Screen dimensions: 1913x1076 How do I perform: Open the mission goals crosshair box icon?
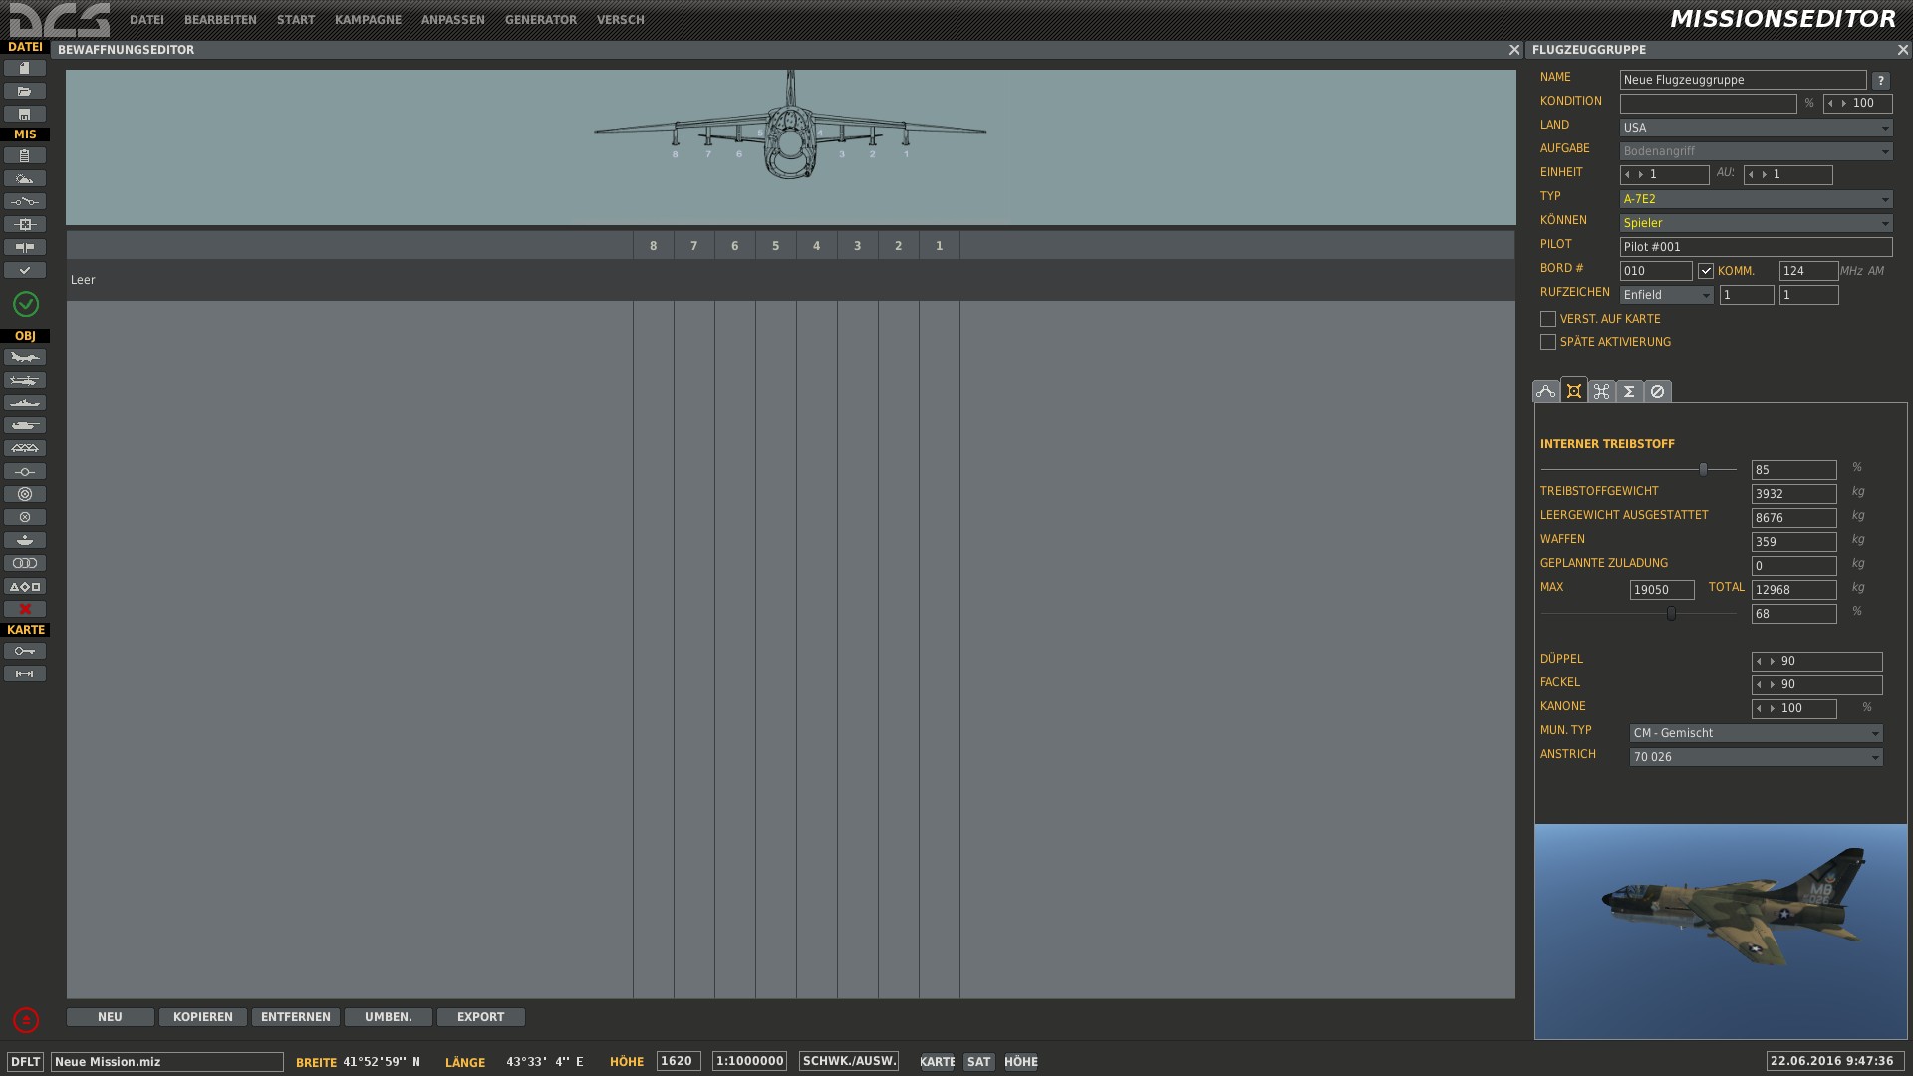[x=25, y=224]
